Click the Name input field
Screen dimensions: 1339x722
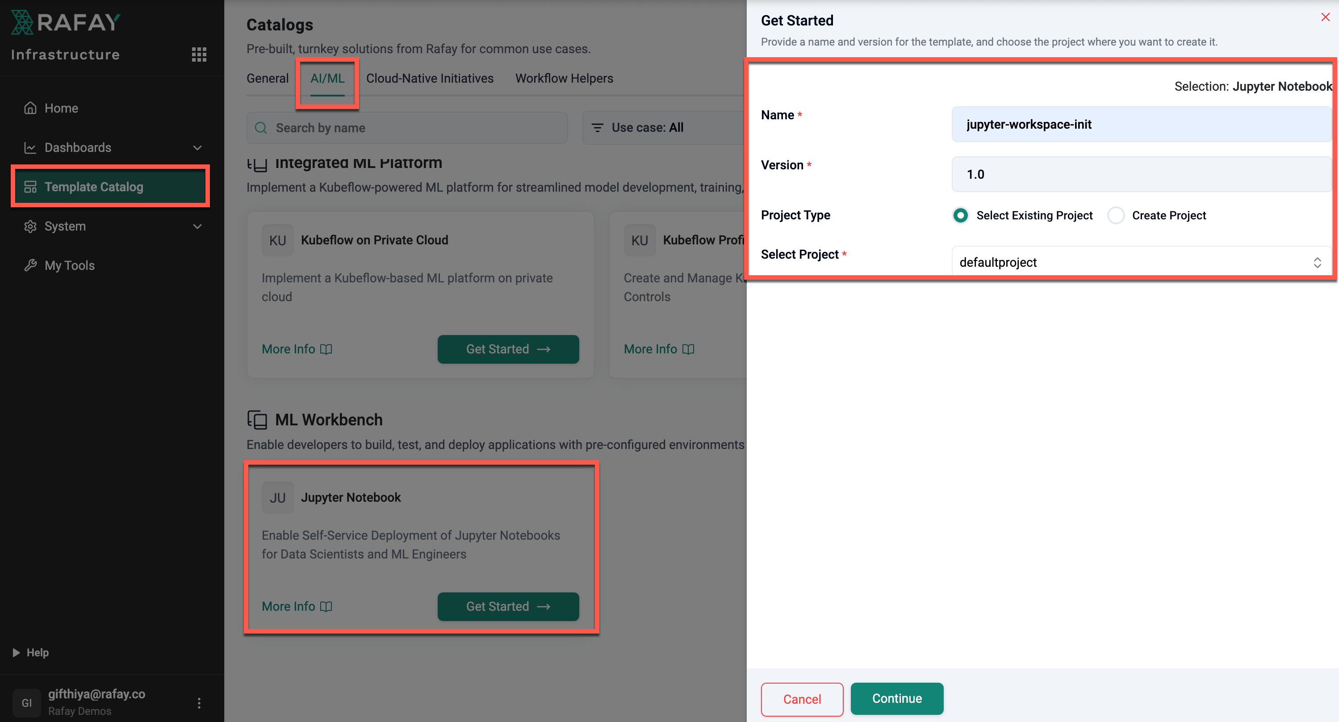[x=1142, y=124]
